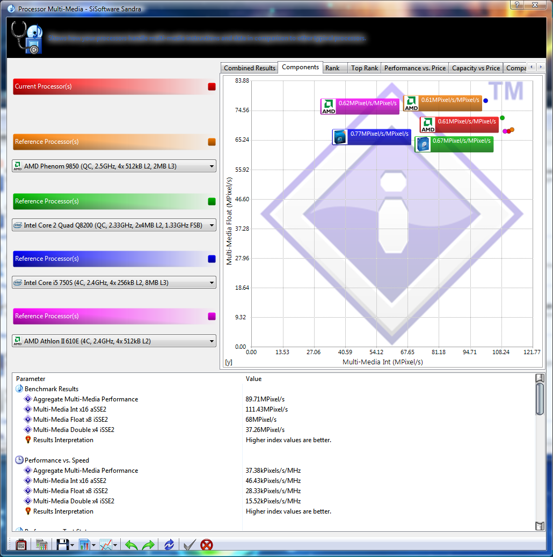
Task: Select the 37.38kPixels/s/MHz value
Action: click(273, 471)
